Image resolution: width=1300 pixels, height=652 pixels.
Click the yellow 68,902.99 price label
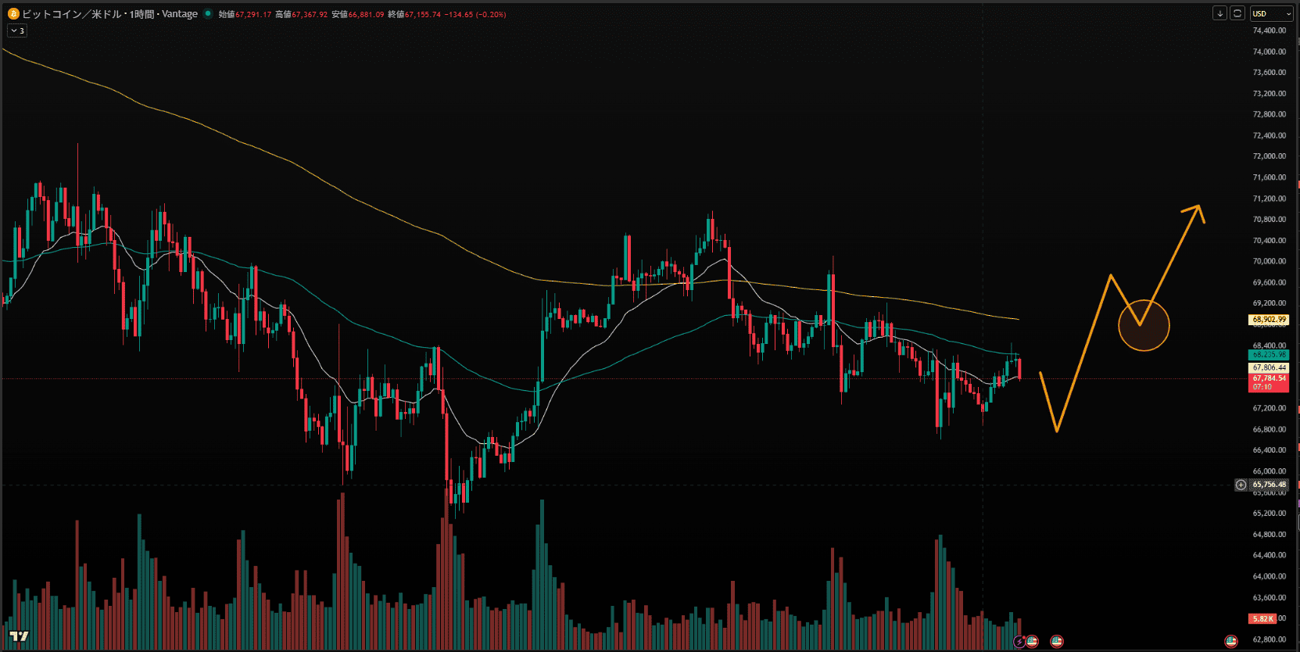[x=1269, y=320]
